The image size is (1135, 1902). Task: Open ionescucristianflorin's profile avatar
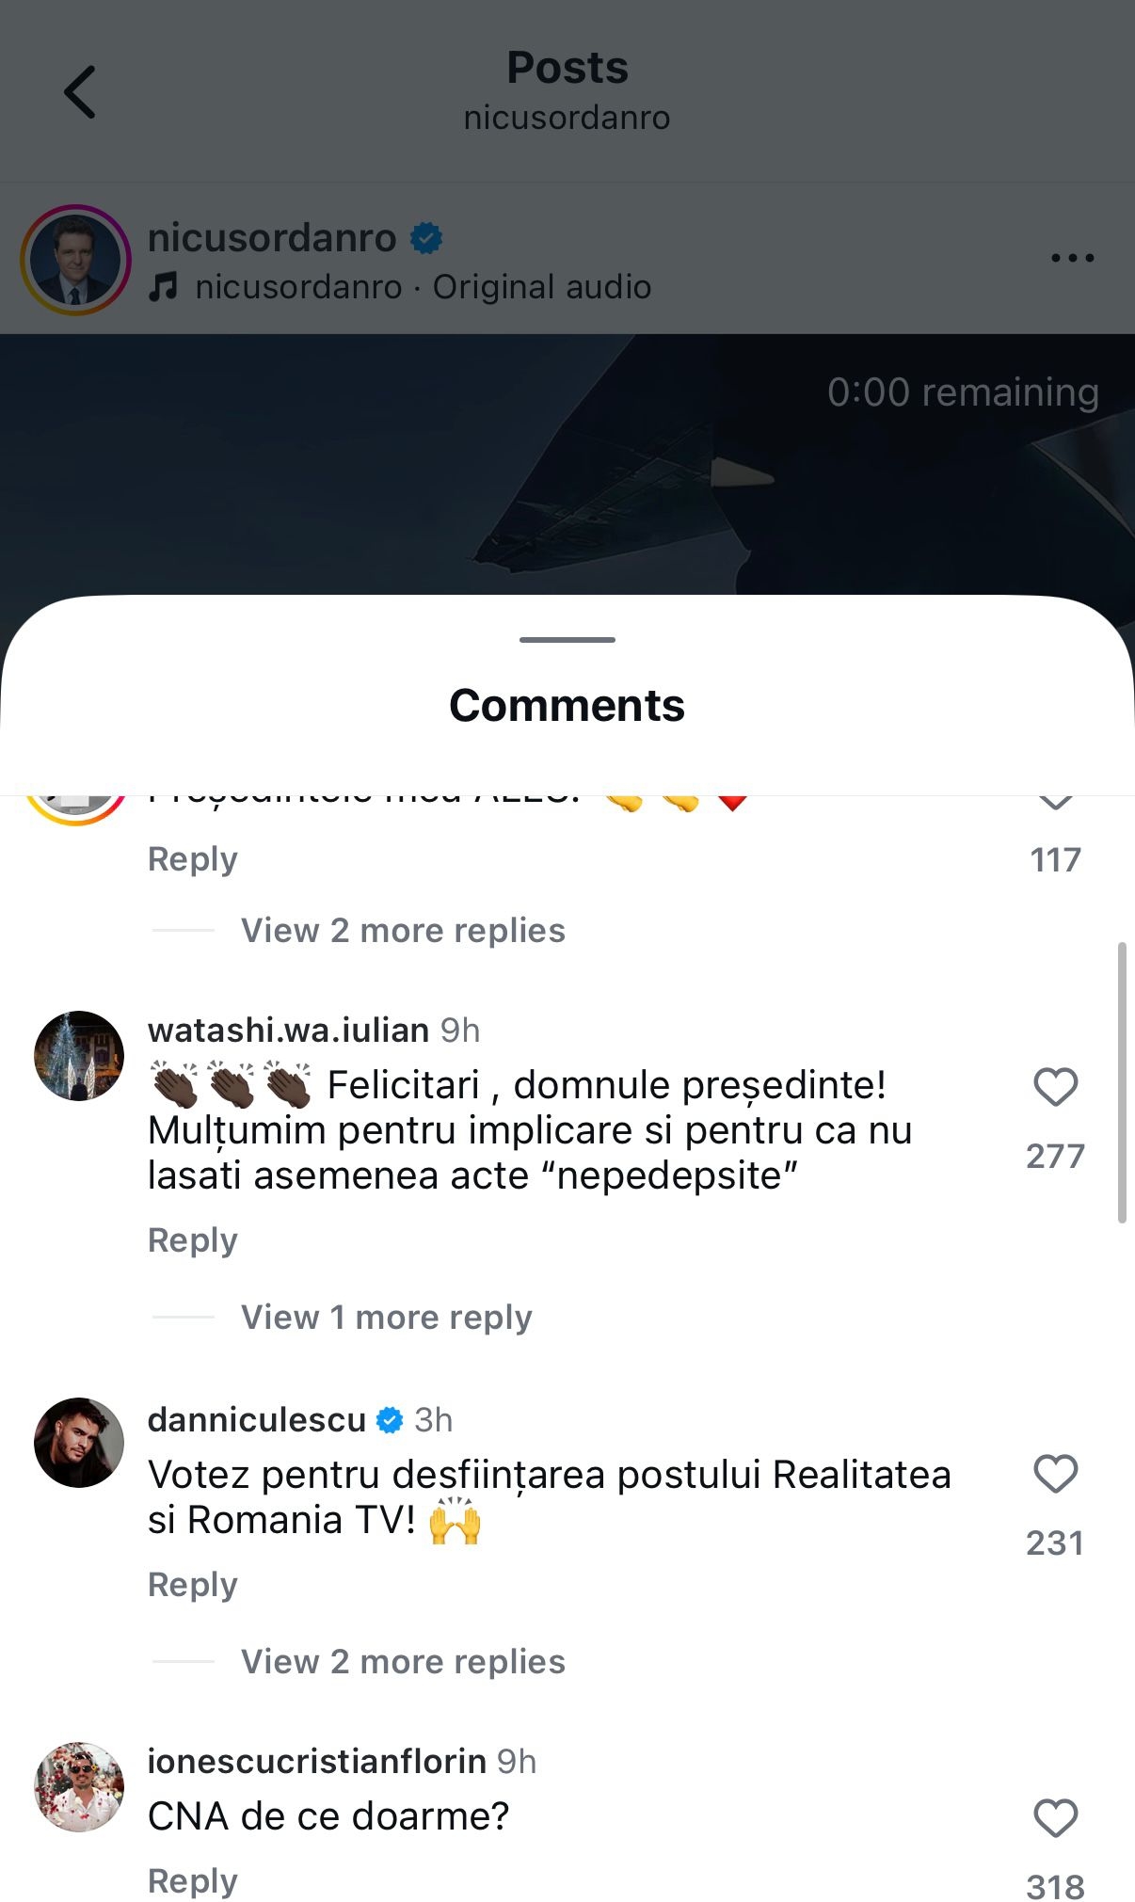tap(79, 1786)
